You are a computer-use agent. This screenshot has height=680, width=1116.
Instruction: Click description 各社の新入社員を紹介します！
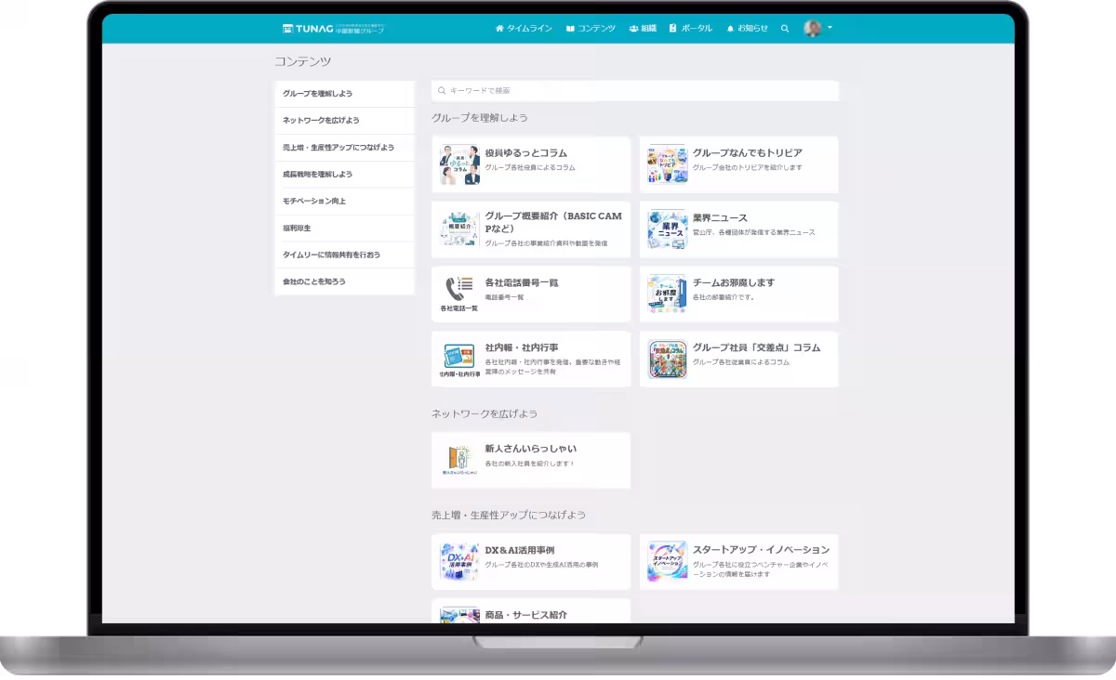[530, 463]
